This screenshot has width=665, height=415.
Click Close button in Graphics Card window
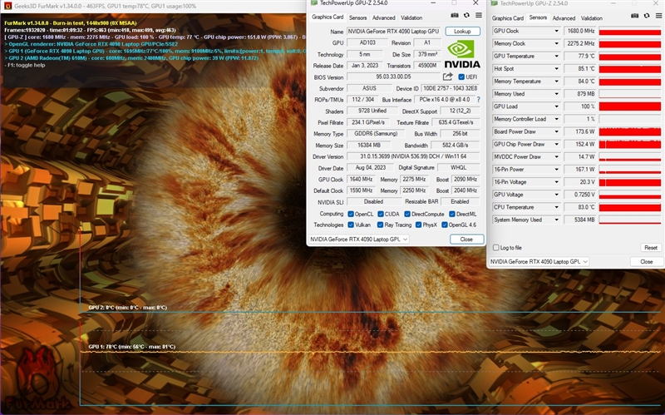466,240
